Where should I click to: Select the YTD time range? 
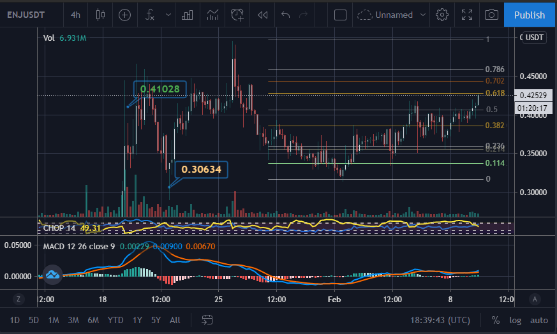[x=115, y=320]
